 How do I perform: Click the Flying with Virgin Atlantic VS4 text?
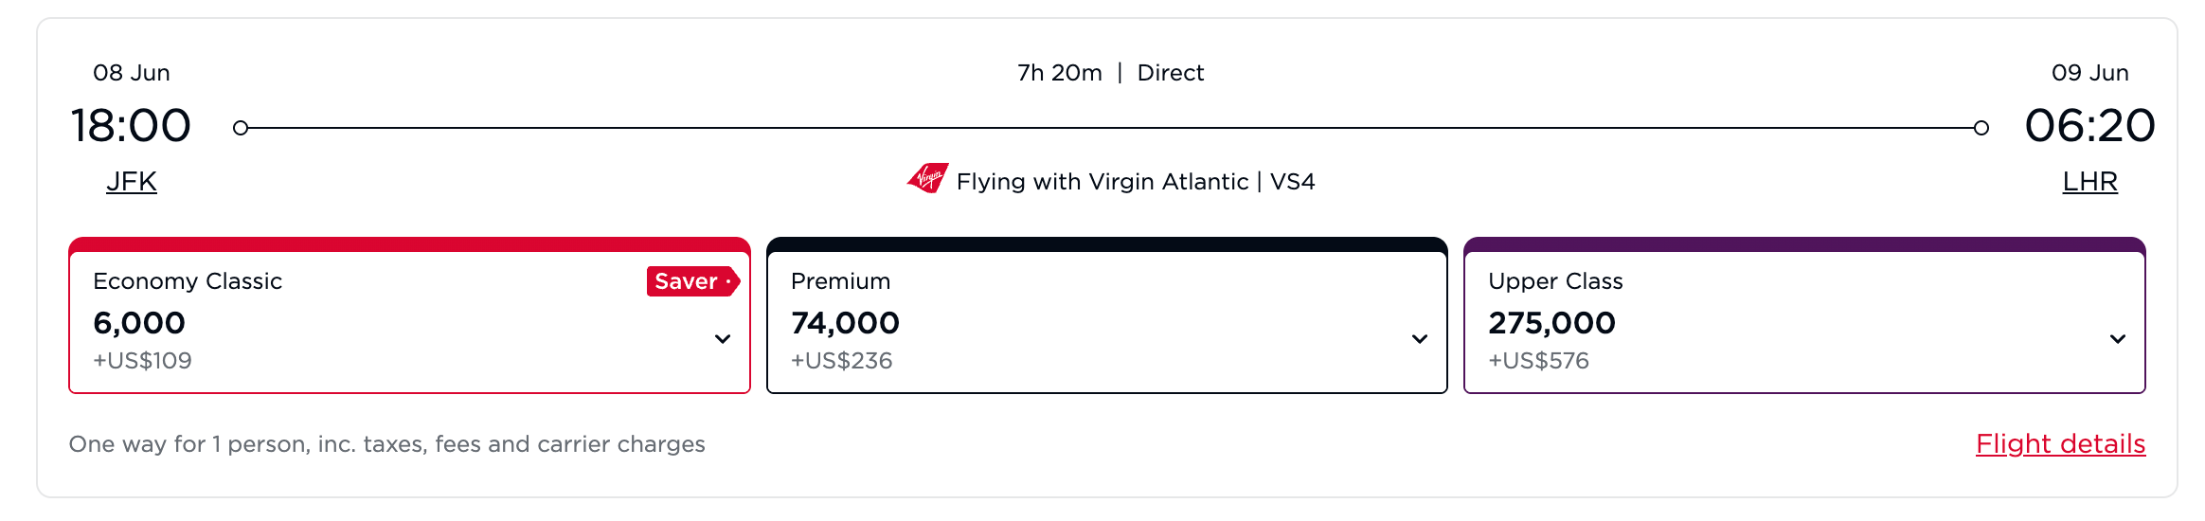pyautogui.click(x=1136, y=181)
